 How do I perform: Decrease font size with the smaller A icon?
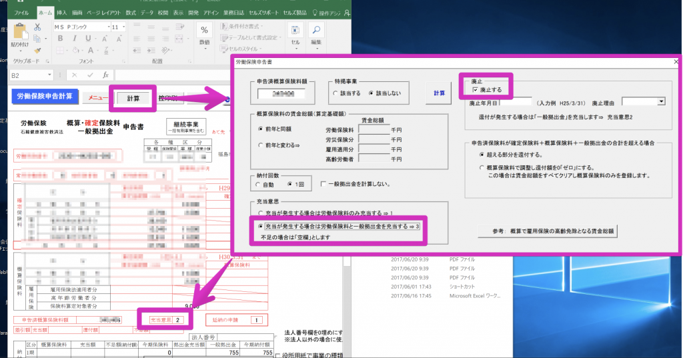(x=119, y=39)
